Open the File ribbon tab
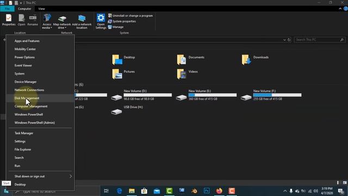This screenshot has width=348, height=196. (7, 9)
